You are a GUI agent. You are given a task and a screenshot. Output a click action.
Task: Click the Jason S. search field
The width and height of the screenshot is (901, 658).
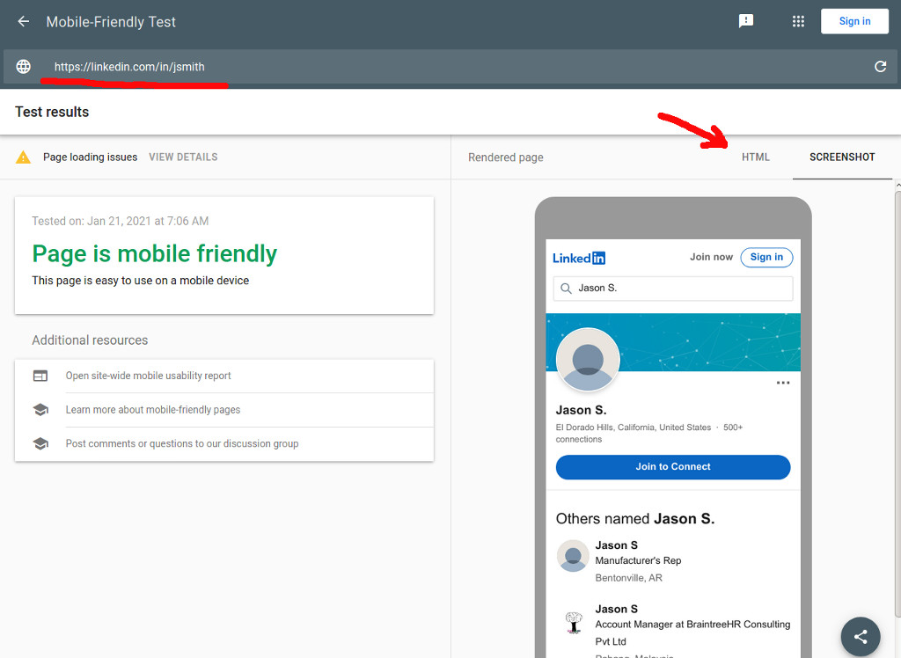[673, 289]
